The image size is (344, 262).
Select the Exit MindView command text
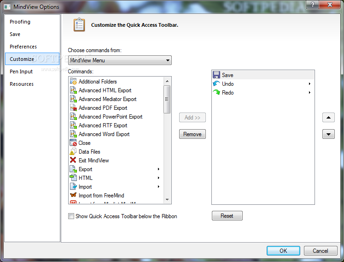[x=93, y=161]
